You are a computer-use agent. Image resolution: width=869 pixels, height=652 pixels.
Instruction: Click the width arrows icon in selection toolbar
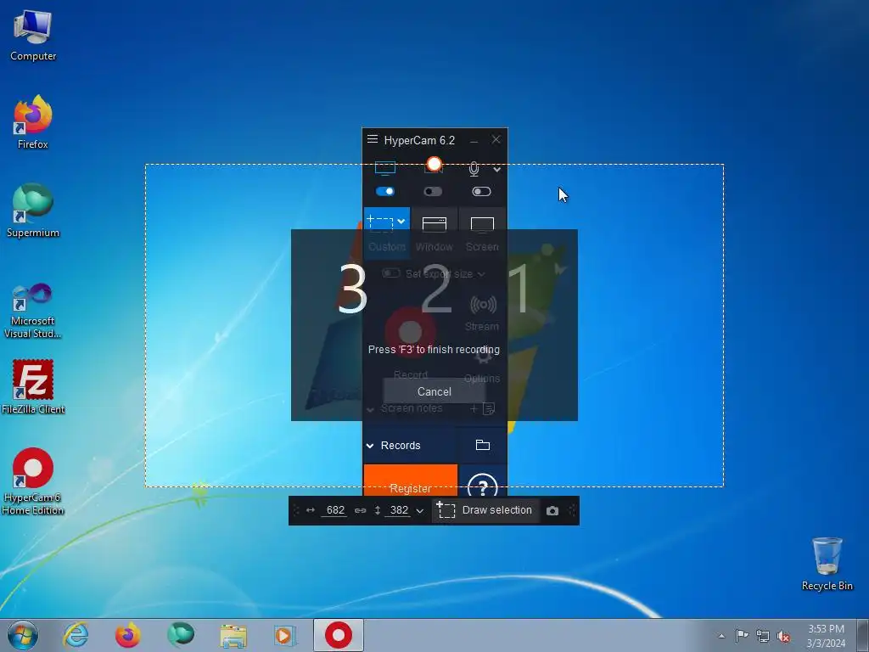(311, 510)
